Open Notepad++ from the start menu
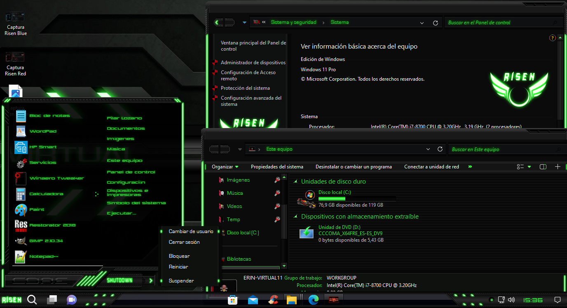 click(37, 257)
